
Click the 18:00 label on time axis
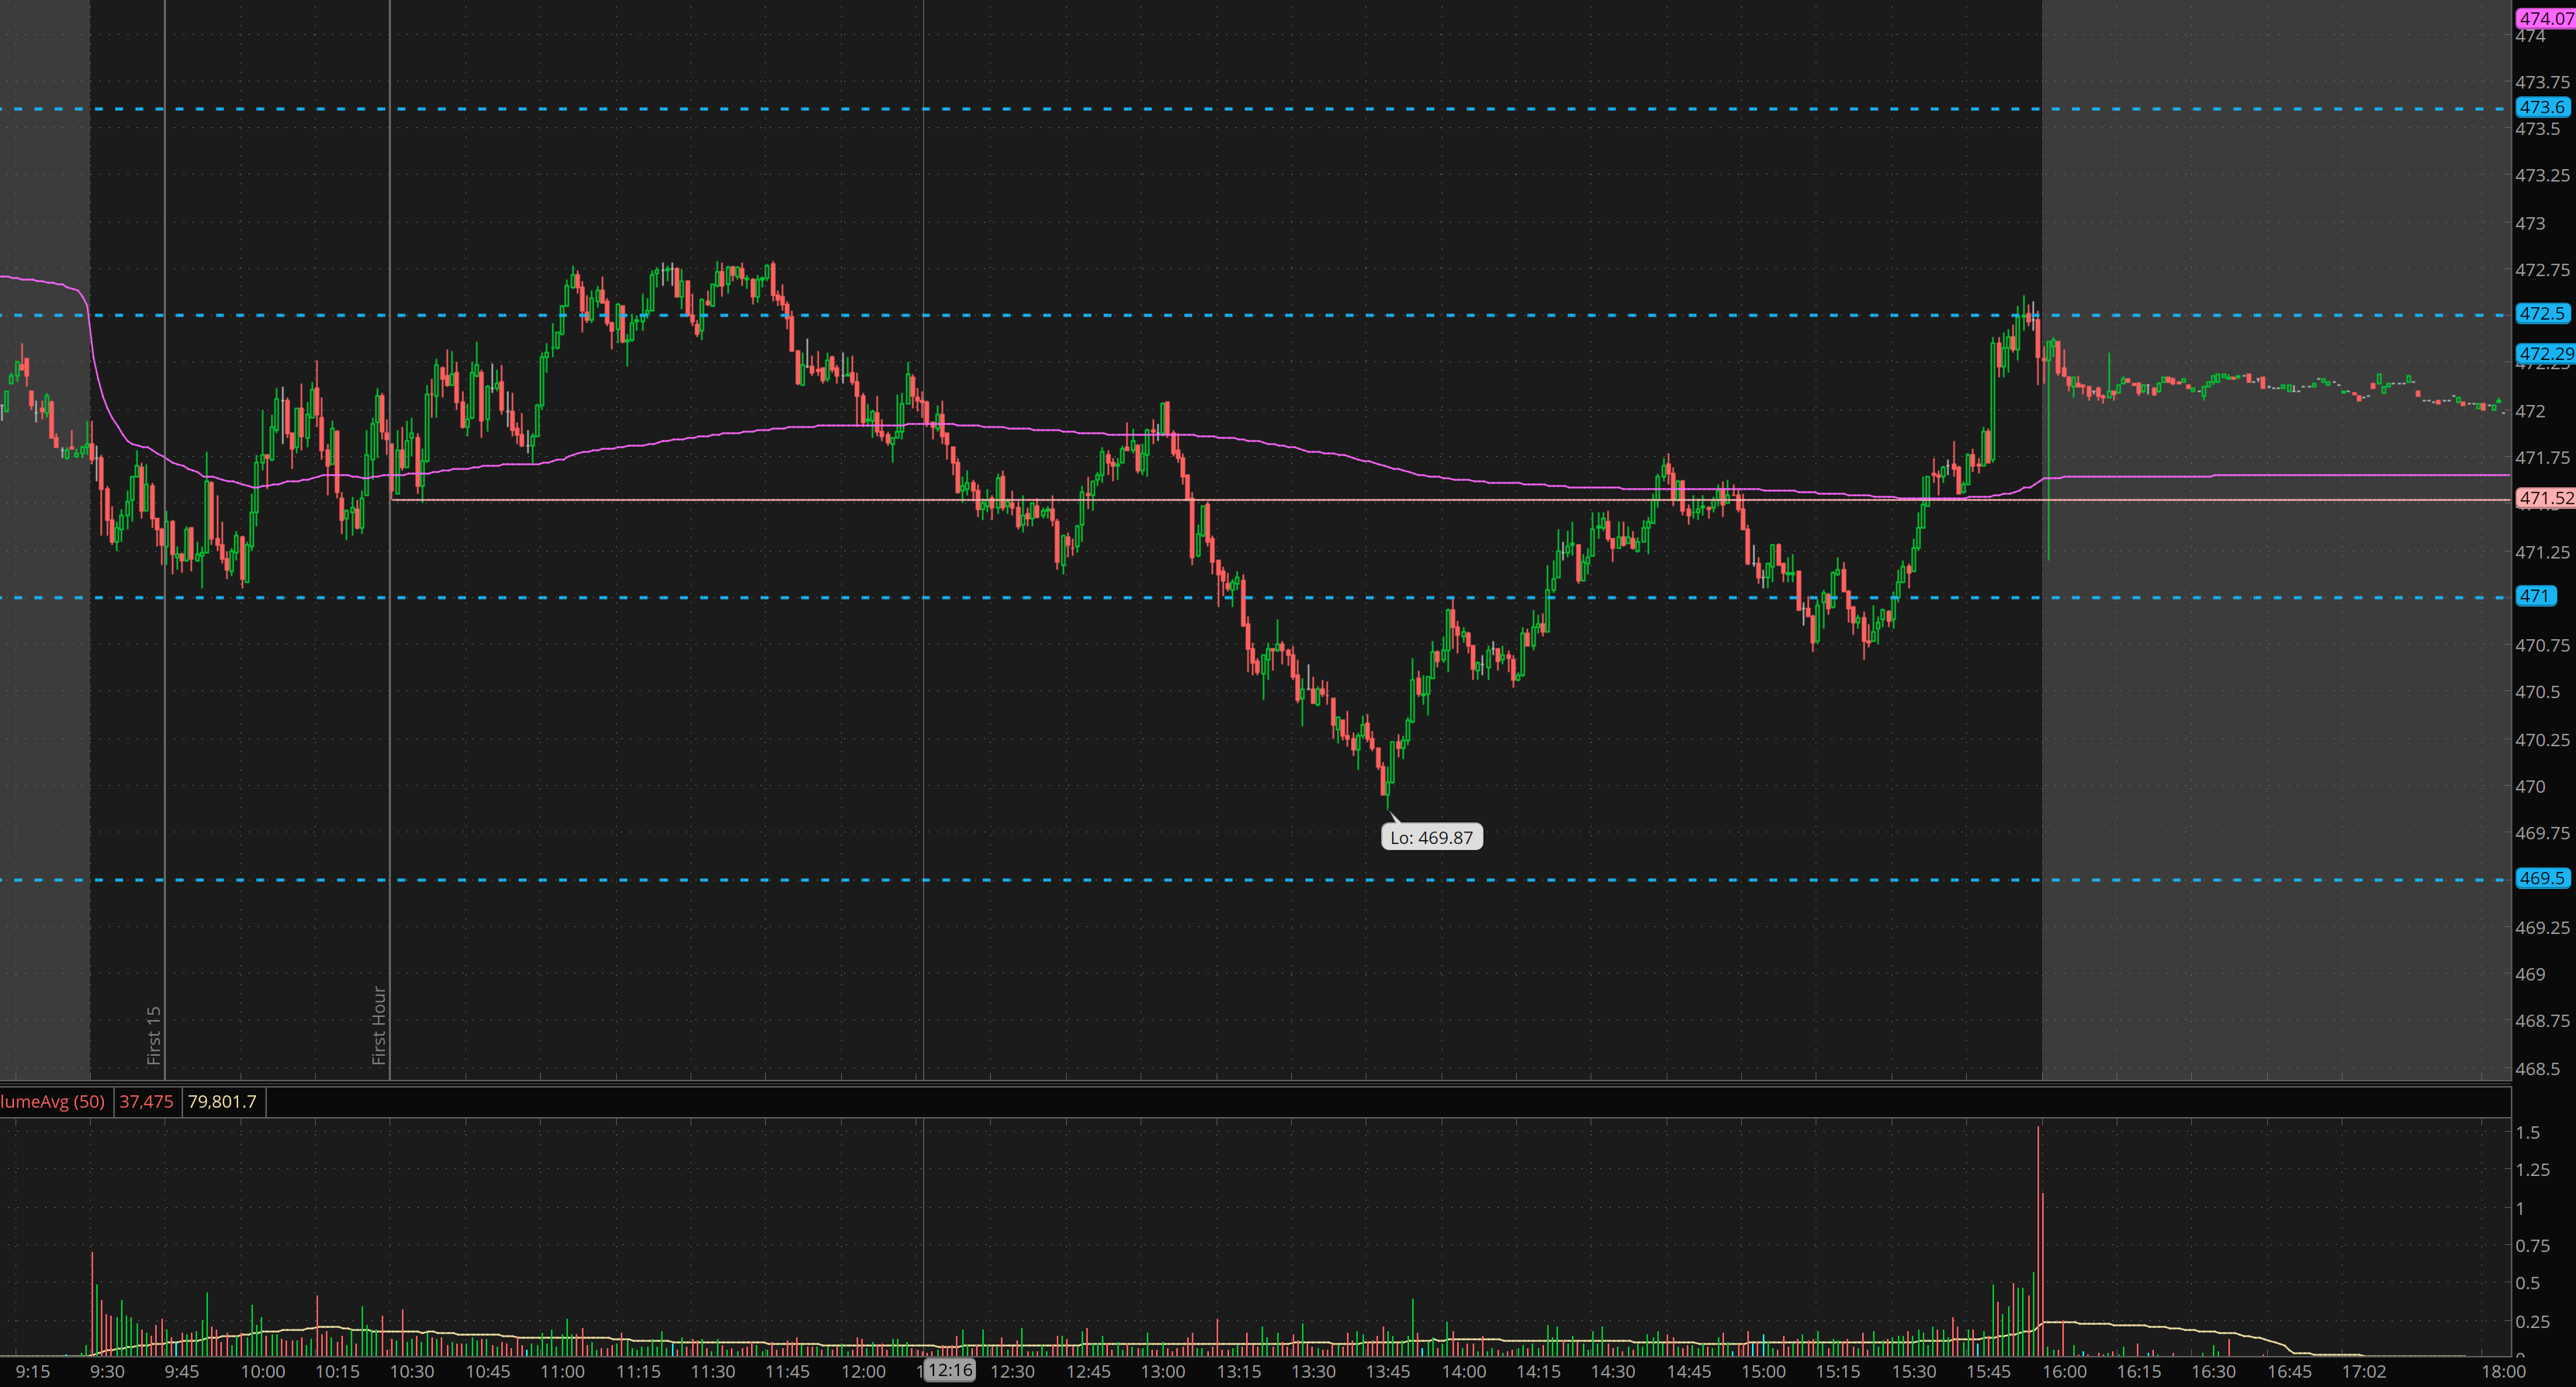pos(2502,1372)
